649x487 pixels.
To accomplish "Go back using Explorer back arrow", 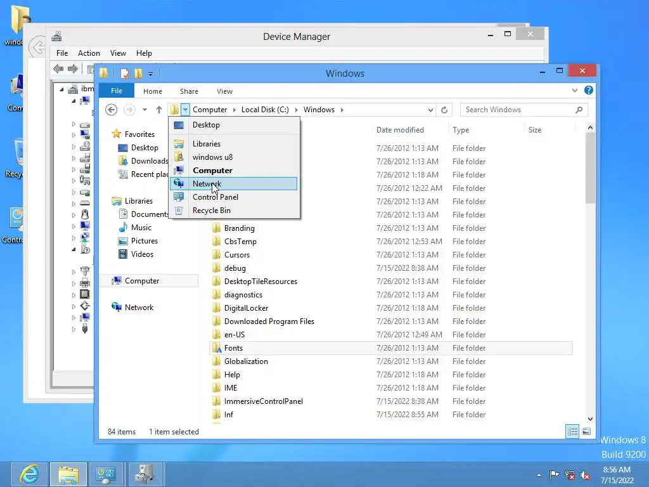I will pos(111,110).
